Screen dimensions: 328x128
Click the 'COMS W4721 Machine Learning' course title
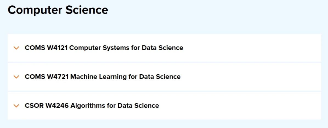pos(103,77)
